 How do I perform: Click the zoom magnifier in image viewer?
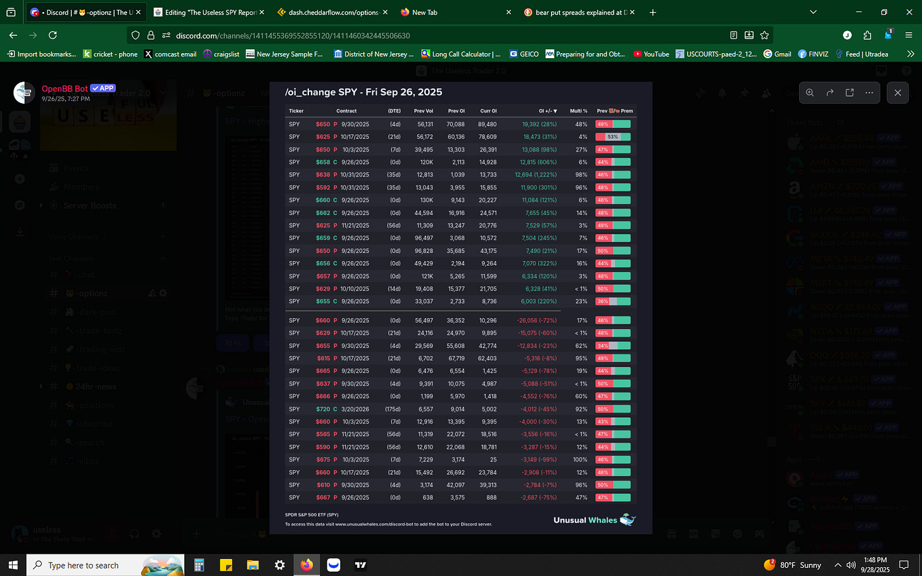tap(810, 92)
